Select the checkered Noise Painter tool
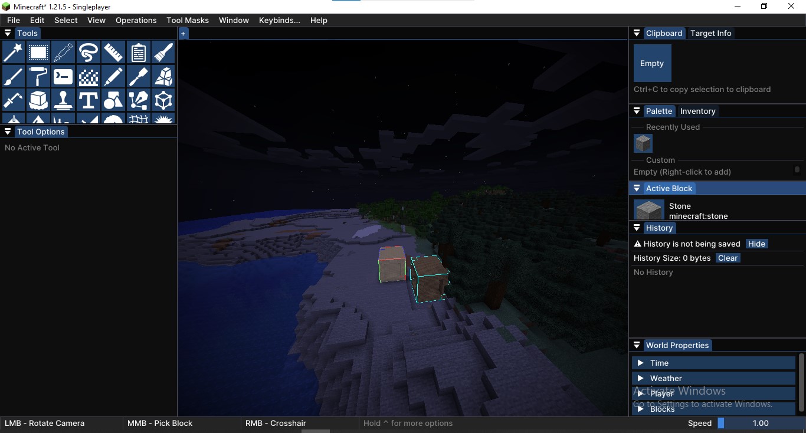This screenshot has width=806, height=433. pyautogui.click(x=89, y=77)
